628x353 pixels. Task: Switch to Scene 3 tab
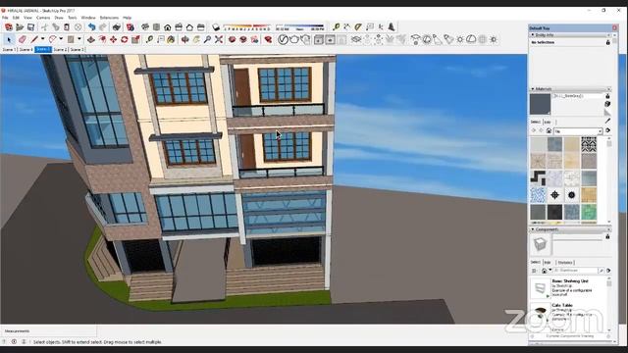point(77,50)
